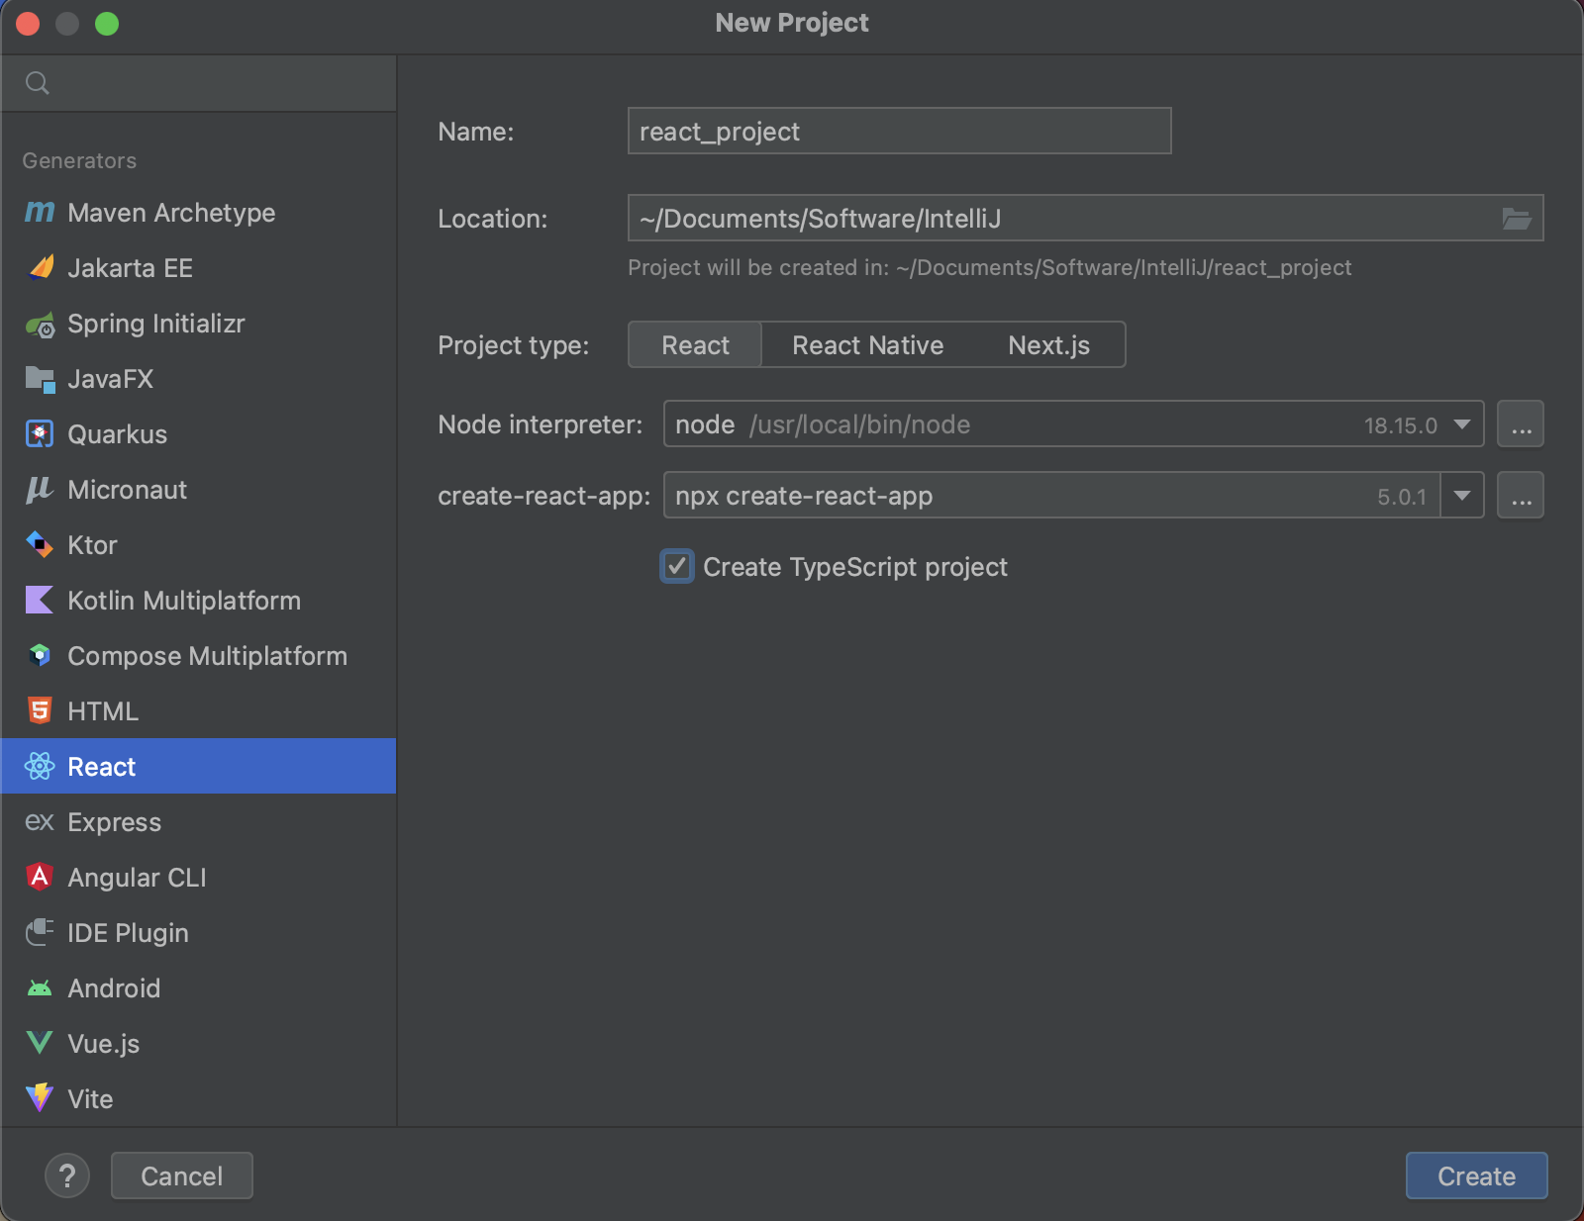Click the Ktor generator icon

tap(40, 545)
